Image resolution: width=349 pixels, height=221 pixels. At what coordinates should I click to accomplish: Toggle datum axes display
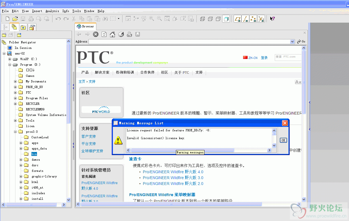point(245,19)
